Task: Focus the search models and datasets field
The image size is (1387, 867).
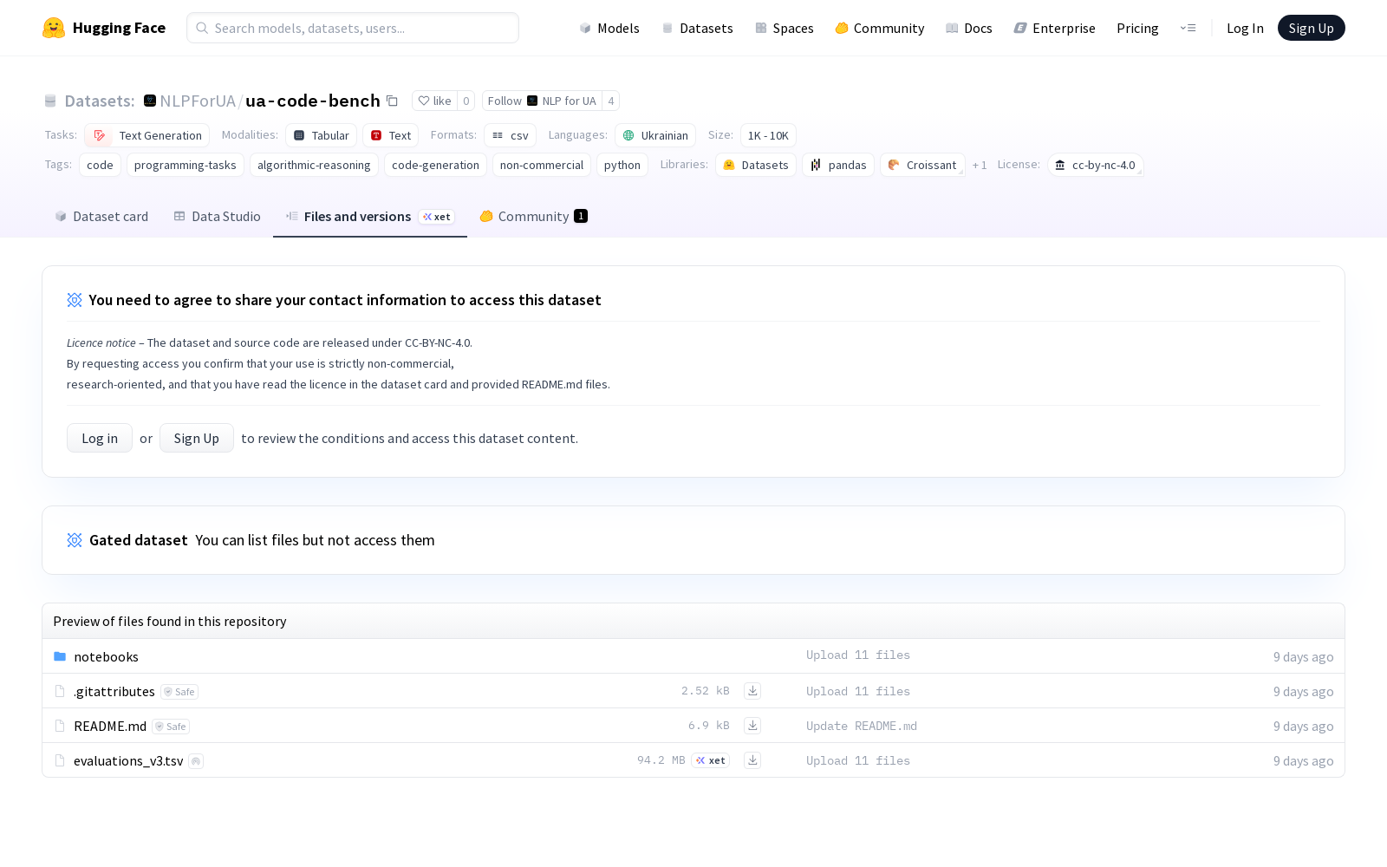Action: pyautogui.click(x=353, y=28)
